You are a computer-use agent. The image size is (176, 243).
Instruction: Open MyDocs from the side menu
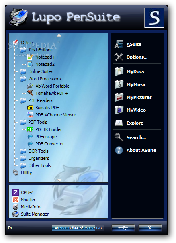click(x=135, y=71)
